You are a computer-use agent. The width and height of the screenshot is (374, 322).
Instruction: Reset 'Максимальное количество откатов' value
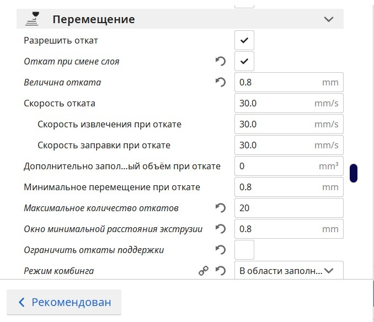pyautogui.click(x=221, y=208)
